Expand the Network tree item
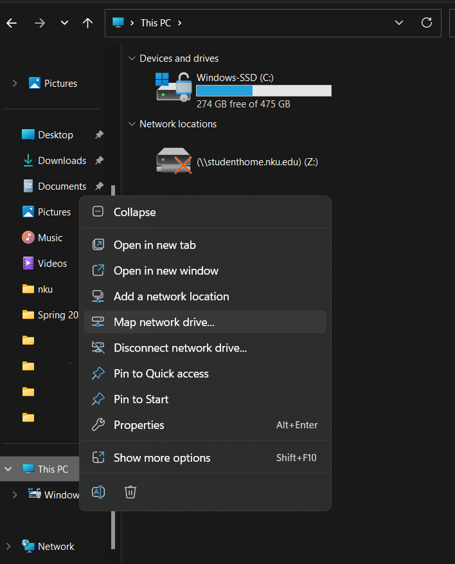The image size is (455, 564). point(8,547)
